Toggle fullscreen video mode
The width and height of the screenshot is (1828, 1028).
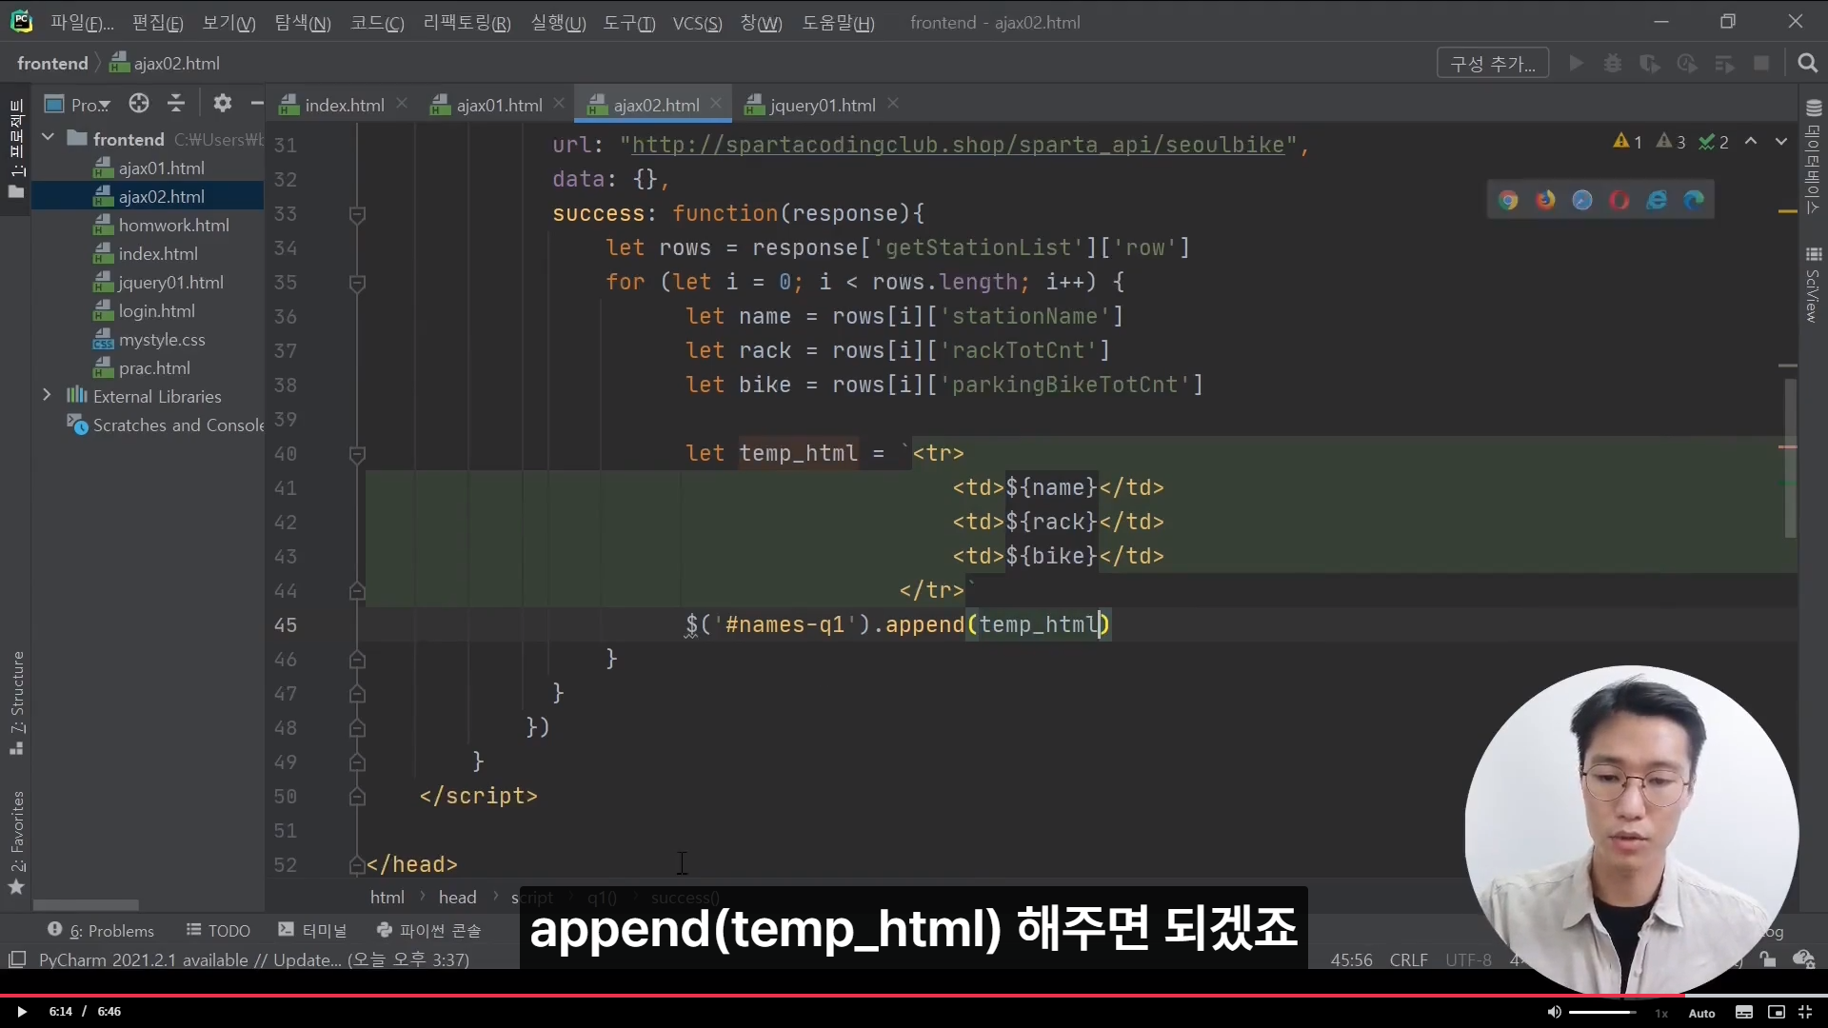tap(1804, 1013)
